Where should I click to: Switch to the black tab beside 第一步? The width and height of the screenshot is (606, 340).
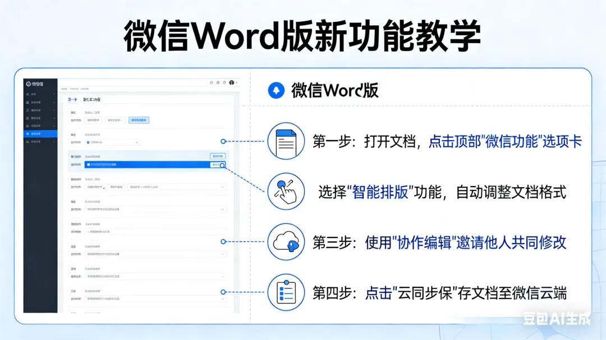tap(92, 100)
